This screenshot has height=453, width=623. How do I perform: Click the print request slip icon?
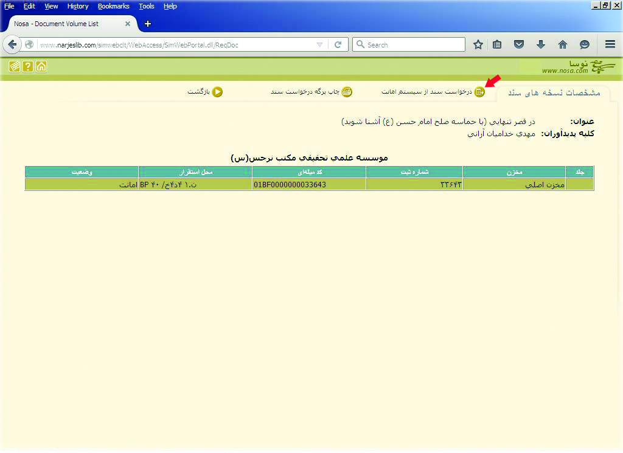[x=347, y=92]
